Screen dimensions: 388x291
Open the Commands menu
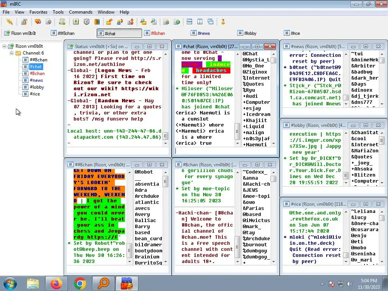[81, 12]
